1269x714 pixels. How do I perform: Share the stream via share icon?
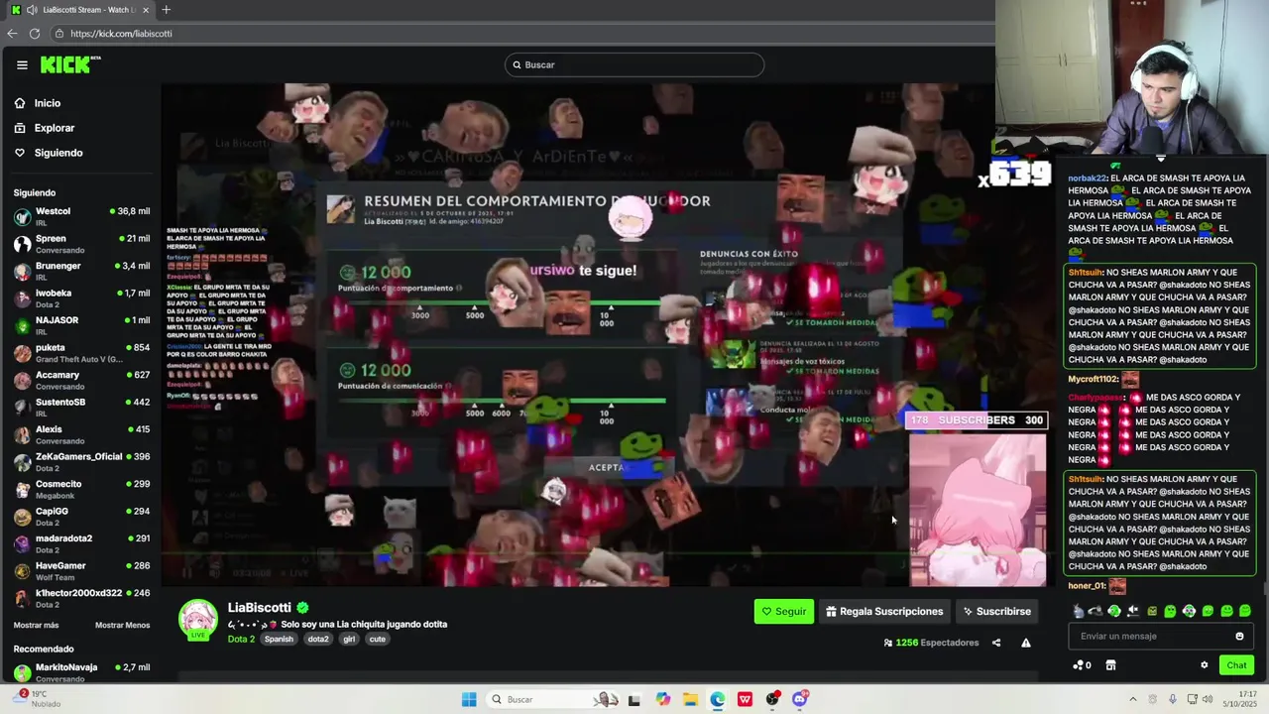[996, 643]
